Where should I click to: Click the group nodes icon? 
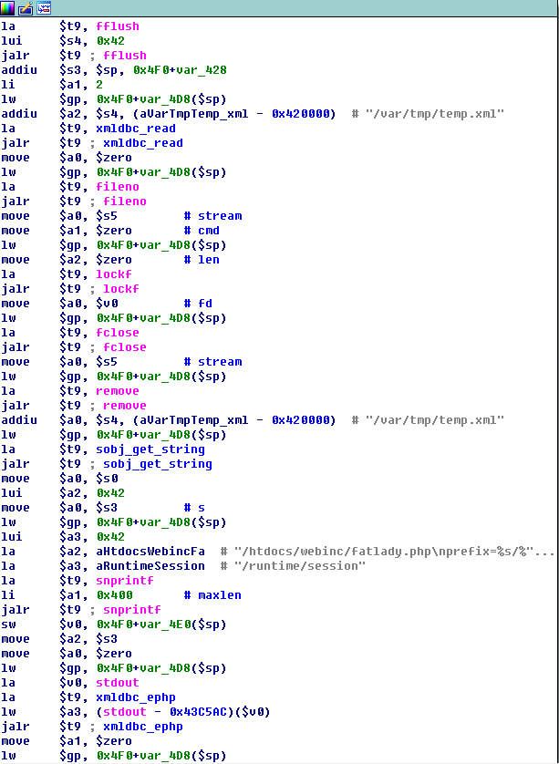43,8
